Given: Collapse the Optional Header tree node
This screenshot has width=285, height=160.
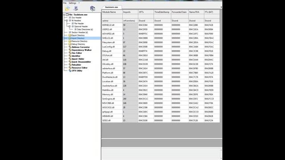Looking at the screenshot, I should click(69, 27).
